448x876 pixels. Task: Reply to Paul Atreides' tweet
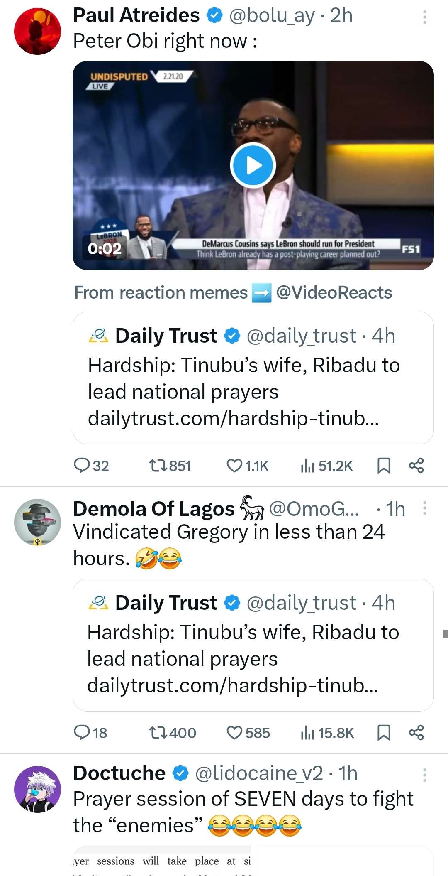[82, 466]
